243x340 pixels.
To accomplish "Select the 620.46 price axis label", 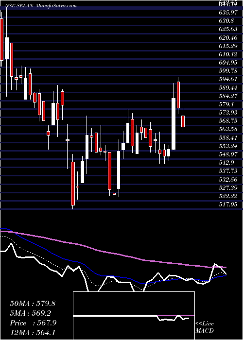I will tap(228, 38).
